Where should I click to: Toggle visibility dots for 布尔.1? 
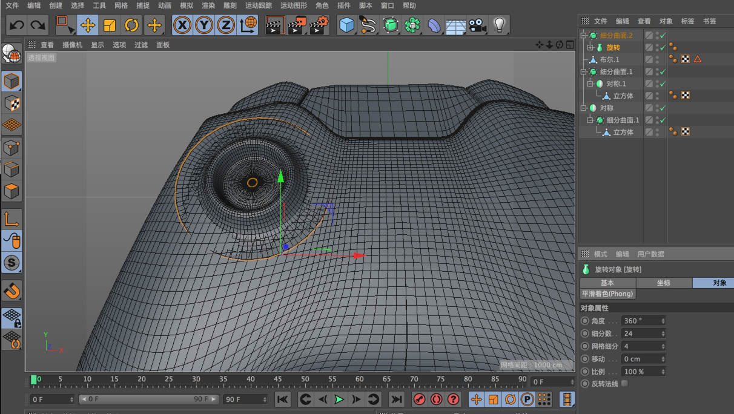(657, 59)
